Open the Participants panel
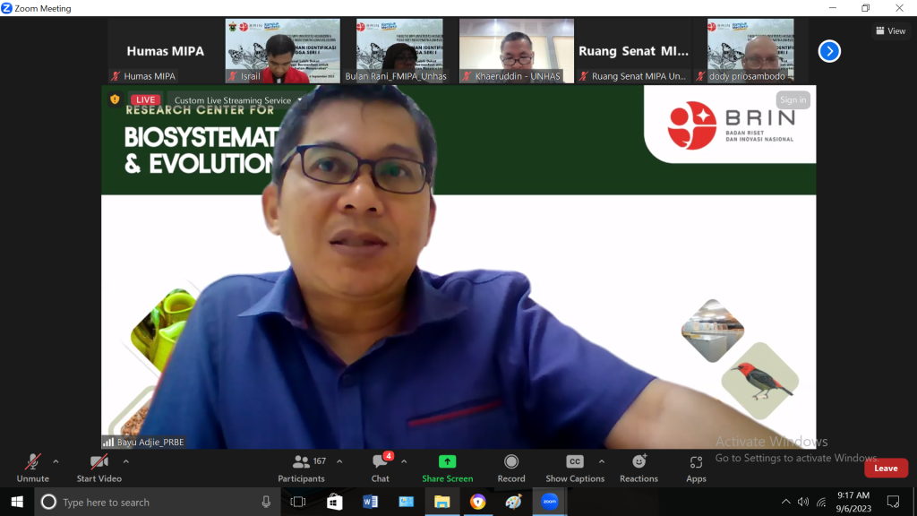Viewport: 917px width, 516px height. tap(301, 462)
